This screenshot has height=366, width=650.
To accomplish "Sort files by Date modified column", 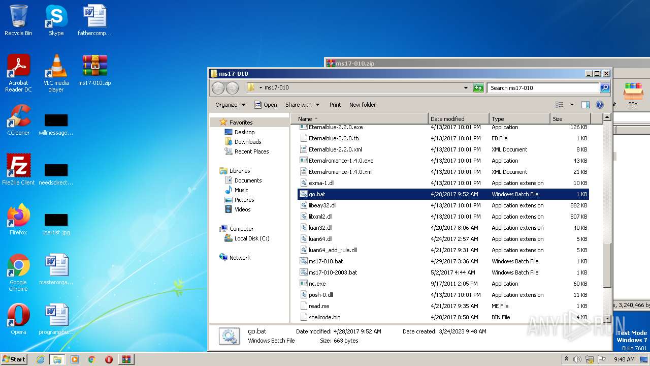I will coord(459,119).
